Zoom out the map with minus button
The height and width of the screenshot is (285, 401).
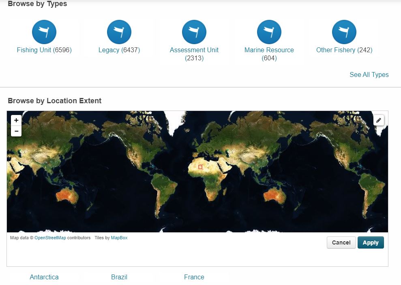point(16,131)
